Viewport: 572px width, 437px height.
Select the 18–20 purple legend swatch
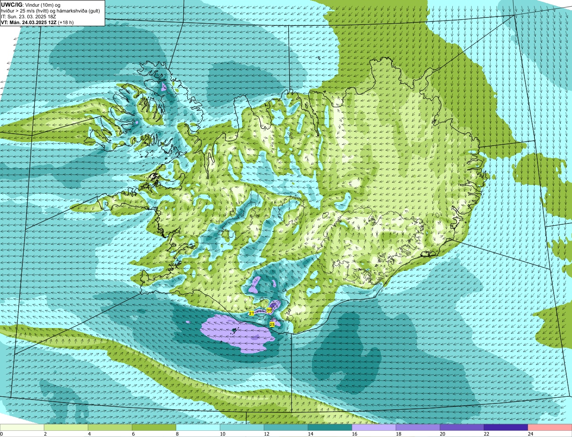(418, 428)
